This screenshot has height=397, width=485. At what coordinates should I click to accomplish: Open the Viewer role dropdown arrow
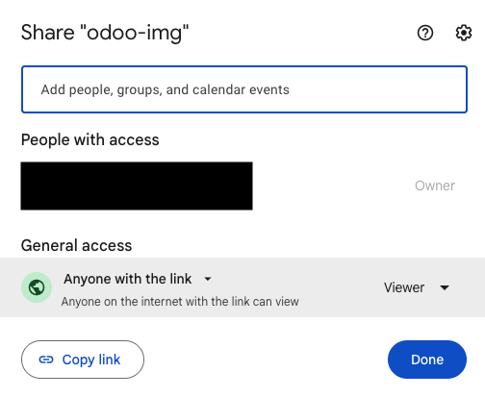click(445, 287)
